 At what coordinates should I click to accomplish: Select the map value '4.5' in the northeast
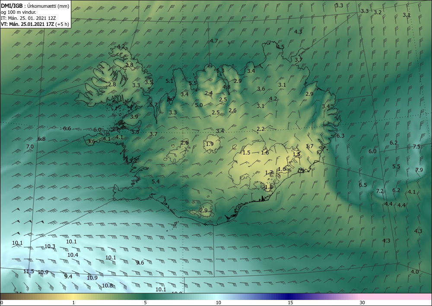point(280,47)
